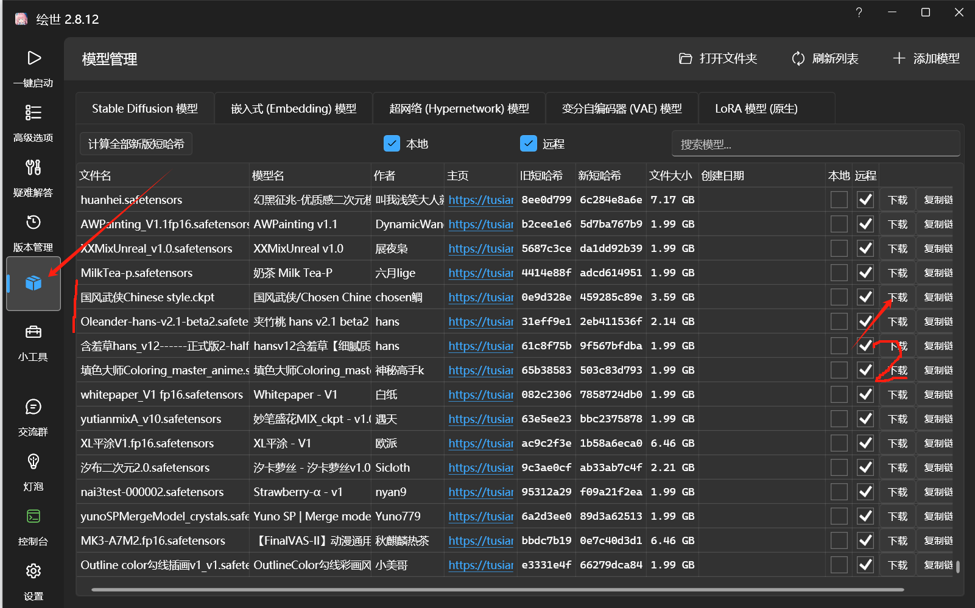The width and height of the screenshot is (975, 608).
Task: Click the 添加模型 plus icon
Action: pyautogui.click(x=899, y=58)
